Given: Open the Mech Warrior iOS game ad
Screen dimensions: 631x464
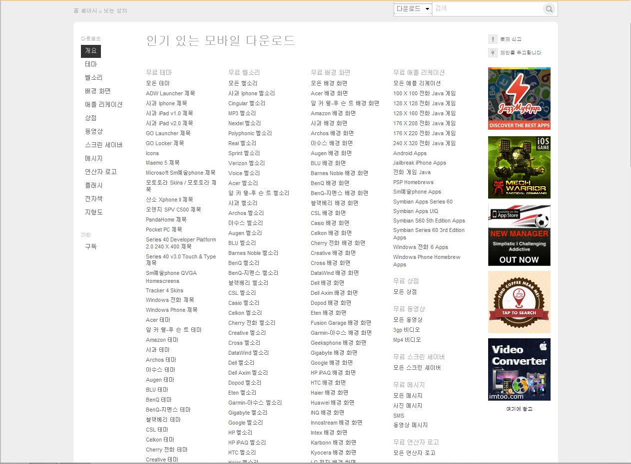Looking at the screenshot, I should coord(519,167).
